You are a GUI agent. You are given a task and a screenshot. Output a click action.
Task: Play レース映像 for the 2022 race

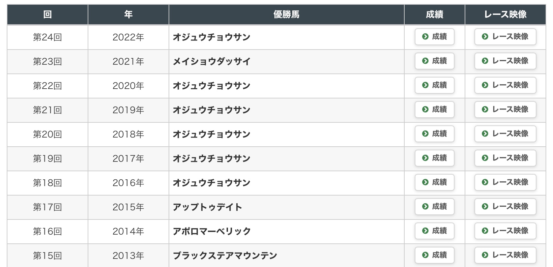(505, 37)
